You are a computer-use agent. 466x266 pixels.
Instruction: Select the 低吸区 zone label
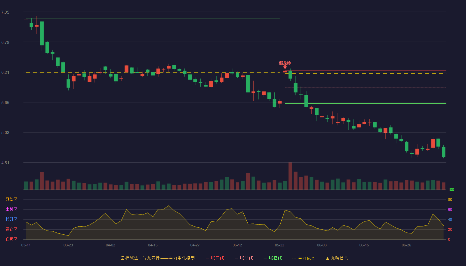(x=11, y=239)
